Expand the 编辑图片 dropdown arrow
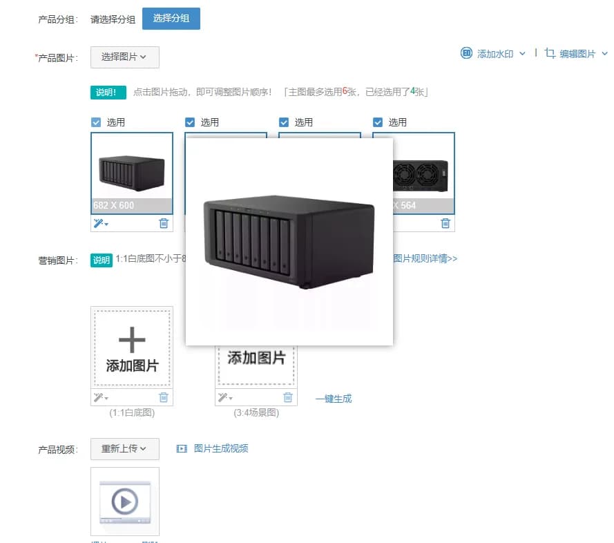The height and width of the screenshot is (543, 614). [x=604, y=54]
